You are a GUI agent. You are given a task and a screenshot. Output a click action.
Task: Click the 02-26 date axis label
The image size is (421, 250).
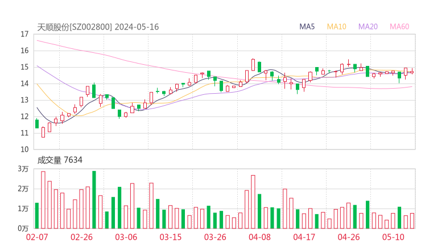click(x=81, y=237)
